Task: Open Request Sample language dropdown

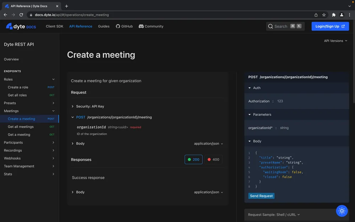Action: click(274, 215)
